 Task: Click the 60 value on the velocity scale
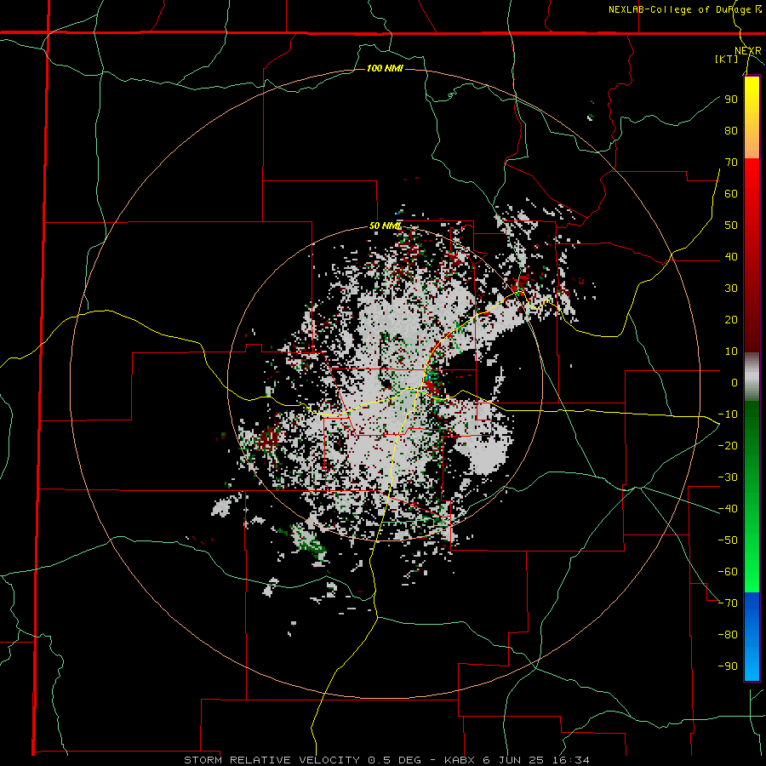[731, 193]
